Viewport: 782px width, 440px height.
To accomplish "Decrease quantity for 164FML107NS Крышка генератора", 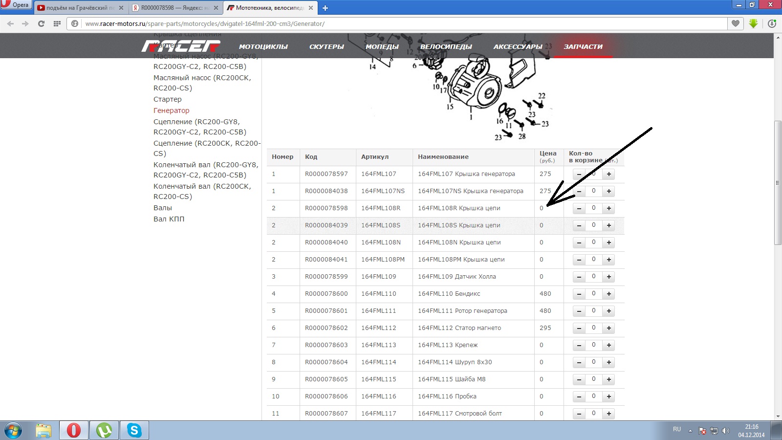I will 579,191.
